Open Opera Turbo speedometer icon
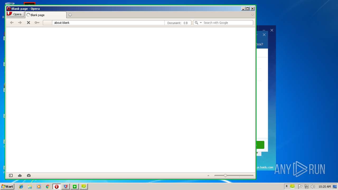 click(x=29, y=175)
